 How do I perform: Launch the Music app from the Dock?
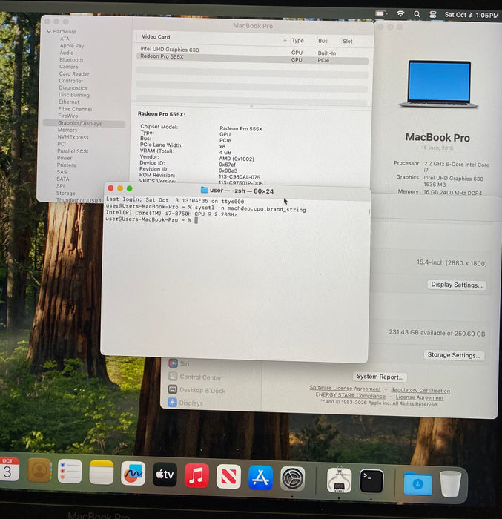(196, 476)
